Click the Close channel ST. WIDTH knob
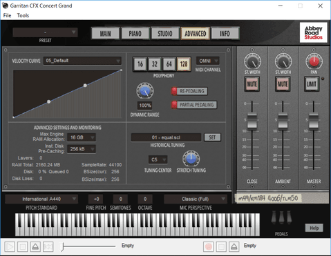The image size is (331, 256). [x=252, y=61]
